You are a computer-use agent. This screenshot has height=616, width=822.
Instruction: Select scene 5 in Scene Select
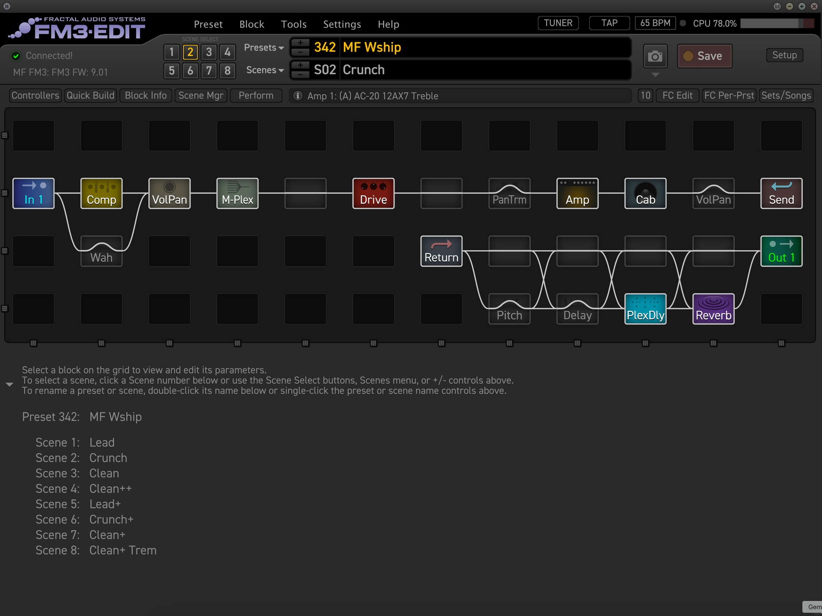pos(171,71)
